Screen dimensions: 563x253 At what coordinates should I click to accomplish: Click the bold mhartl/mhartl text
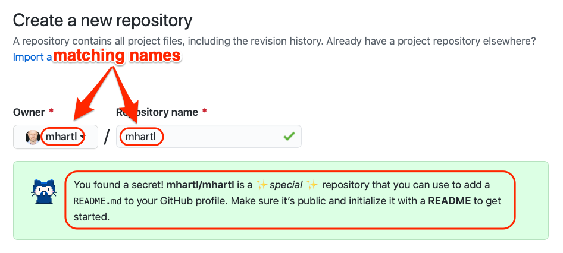tap(201, 185)
